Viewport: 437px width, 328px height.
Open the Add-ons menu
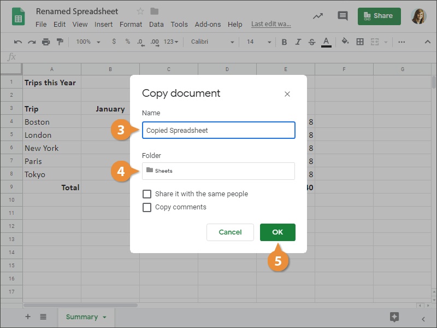(208, 25)
